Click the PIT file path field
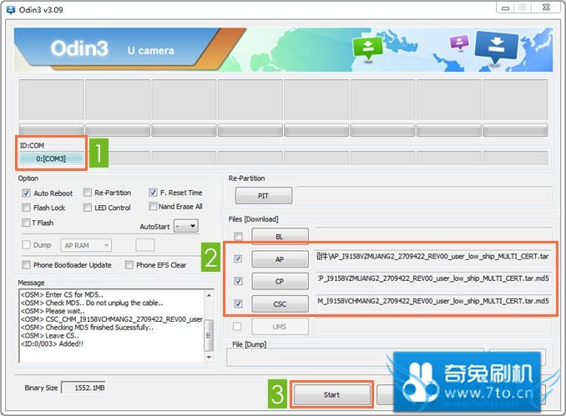This screenshot has height=416, width=566. pyautogui.click(x=424, y=195)
